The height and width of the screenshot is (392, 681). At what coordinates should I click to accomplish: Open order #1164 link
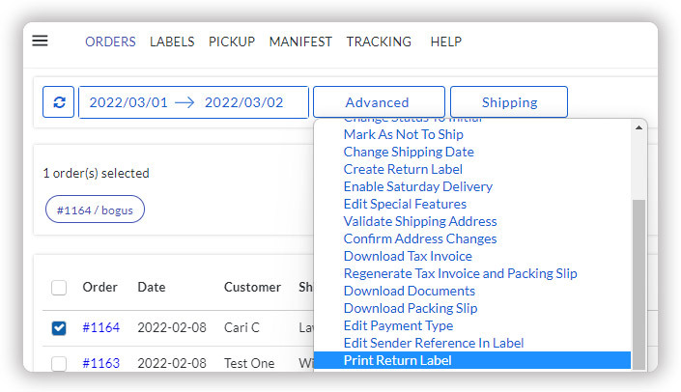100,327
